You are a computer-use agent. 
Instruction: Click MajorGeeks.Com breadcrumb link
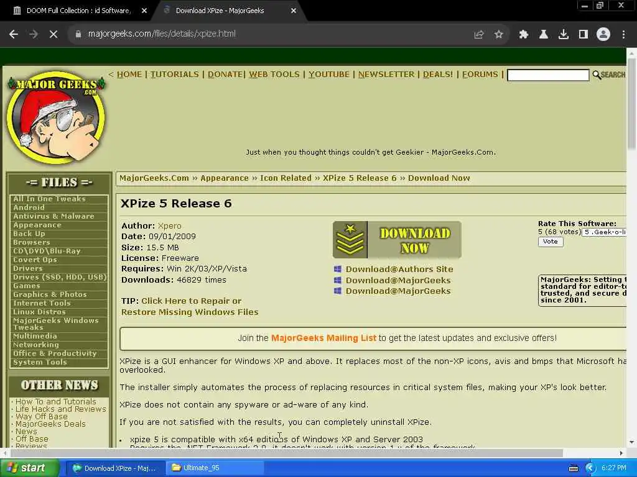point(154,178)
